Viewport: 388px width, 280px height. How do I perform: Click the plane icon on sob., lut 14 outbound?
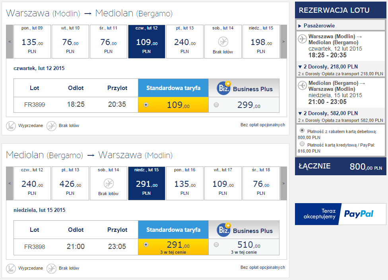click(x=223, y=42)
